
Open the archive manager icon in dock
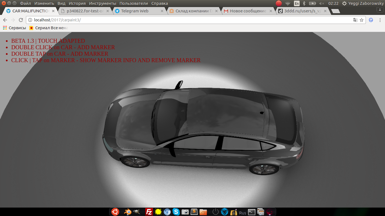(234, 212)
